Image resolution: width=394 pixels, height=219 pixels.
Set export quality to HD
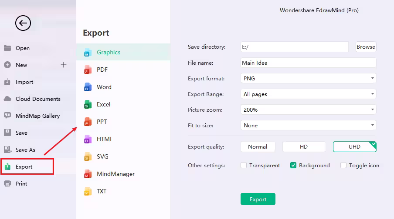(x=304, y=146)
